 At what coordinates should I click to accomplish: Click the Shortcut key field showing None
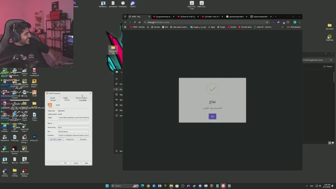73,128
